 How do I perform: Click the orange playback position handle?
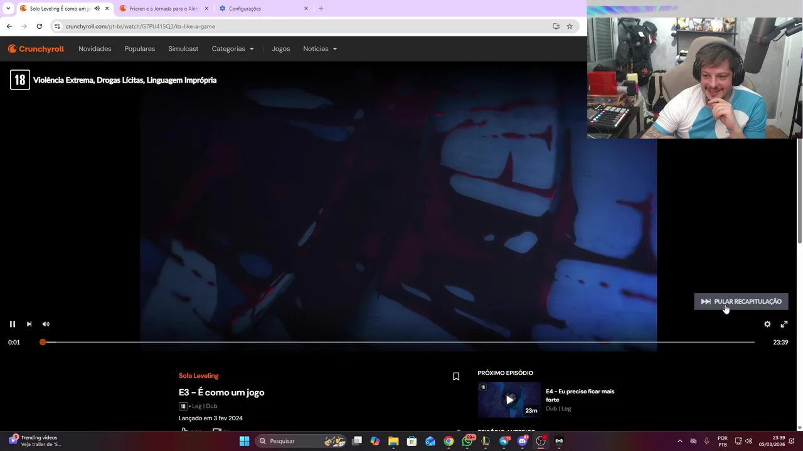pos(43,342)
